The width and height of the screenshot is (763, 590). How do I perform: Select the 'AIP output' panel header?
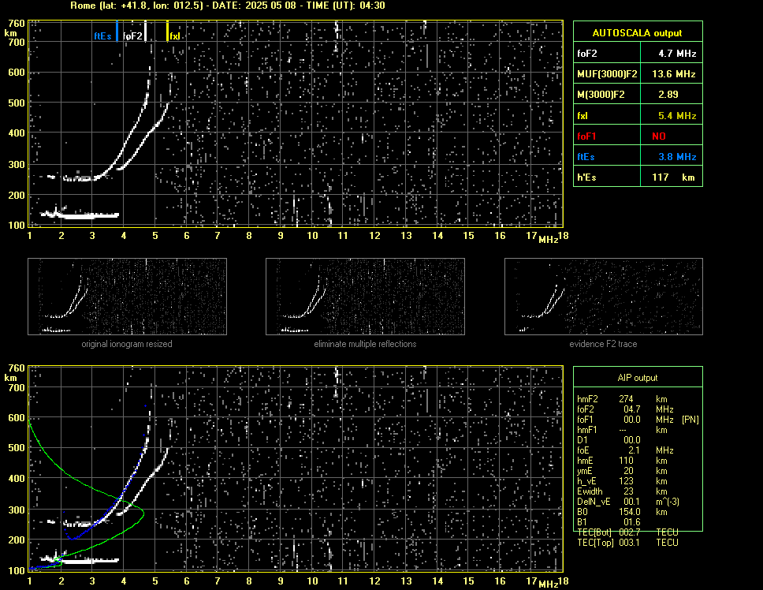(x=638, y=378)
